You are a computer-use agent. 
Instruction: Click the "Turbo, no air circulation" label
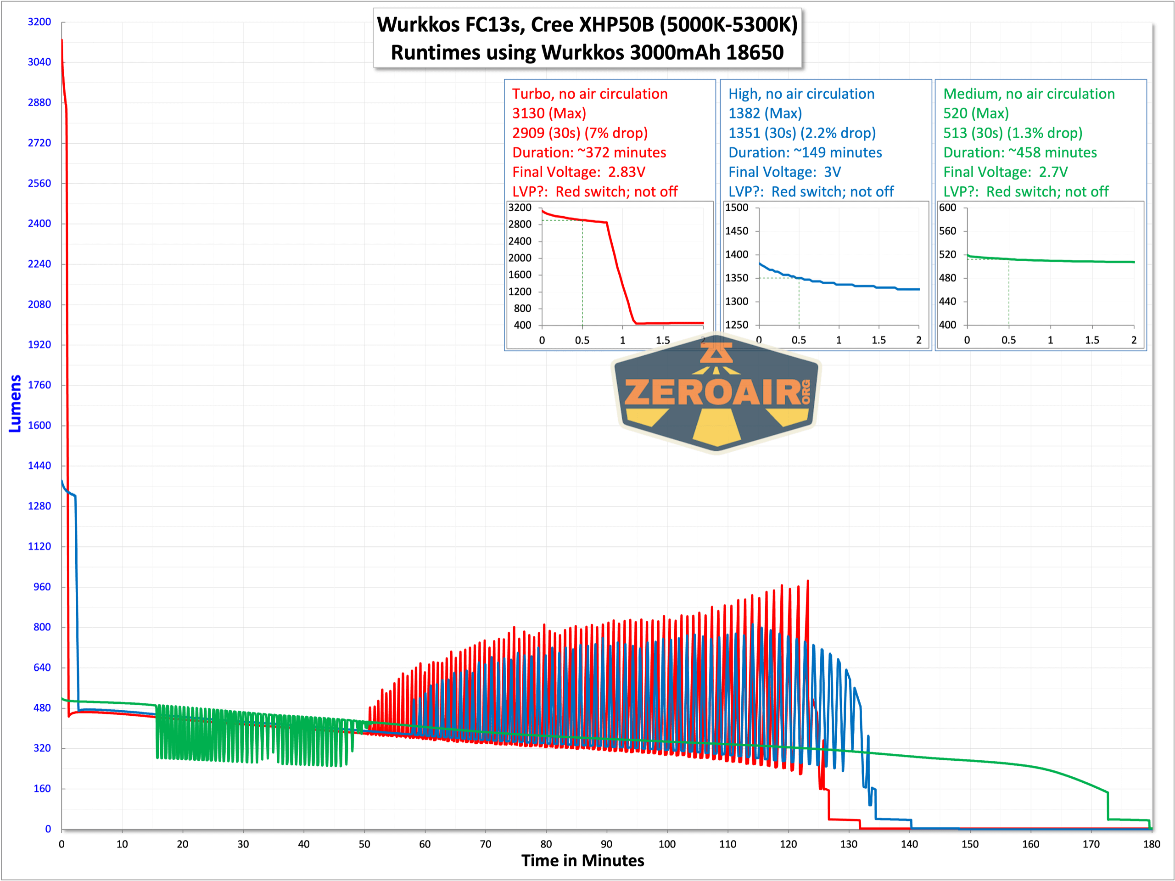pyautogui.click(x=590, y=94)
